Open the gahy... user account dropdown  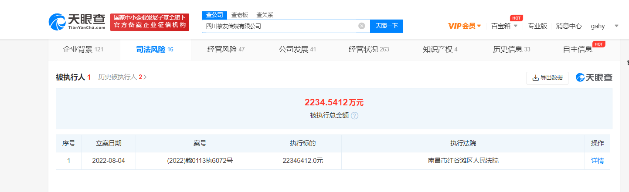pos(604,26)
